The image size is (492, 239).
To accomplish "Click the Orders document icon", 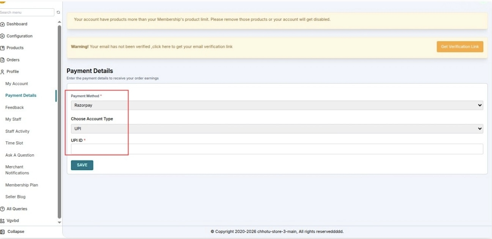I will point(3,60).
